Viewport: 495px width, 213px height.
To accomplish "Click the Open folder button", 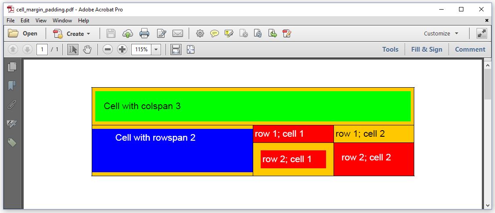I will 22,33.
